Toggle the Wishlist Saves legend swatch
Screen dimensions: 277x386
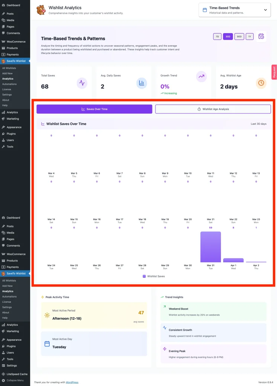point(144,276)
